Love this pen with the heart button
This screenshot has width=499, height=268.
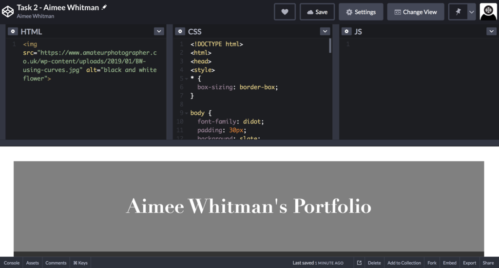coord(285,12)
